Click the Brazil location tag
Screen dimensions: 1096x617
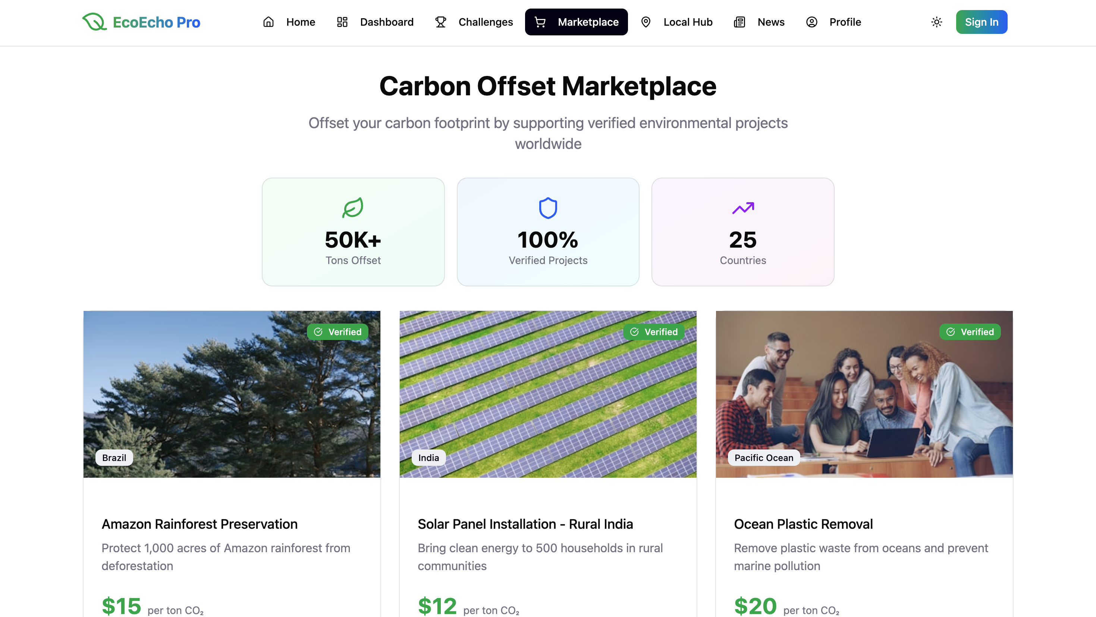point(114,458)
